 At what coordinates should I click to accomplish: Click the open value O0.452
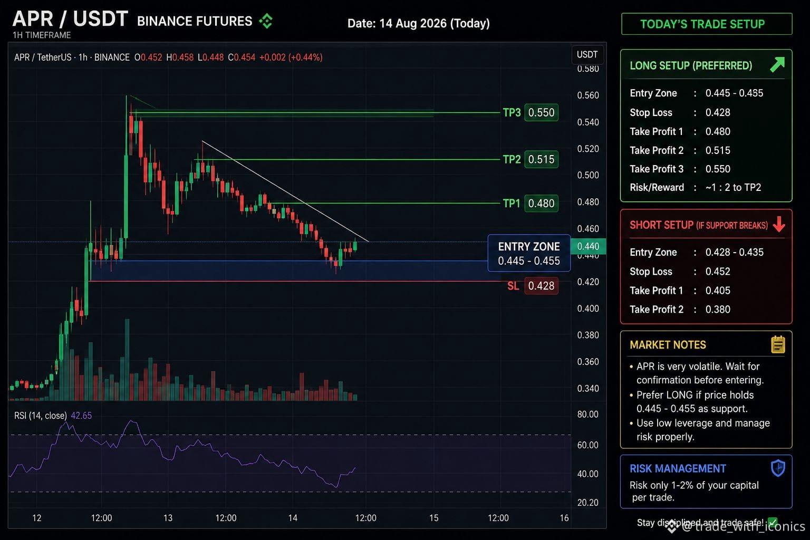(x=148, y=57)
